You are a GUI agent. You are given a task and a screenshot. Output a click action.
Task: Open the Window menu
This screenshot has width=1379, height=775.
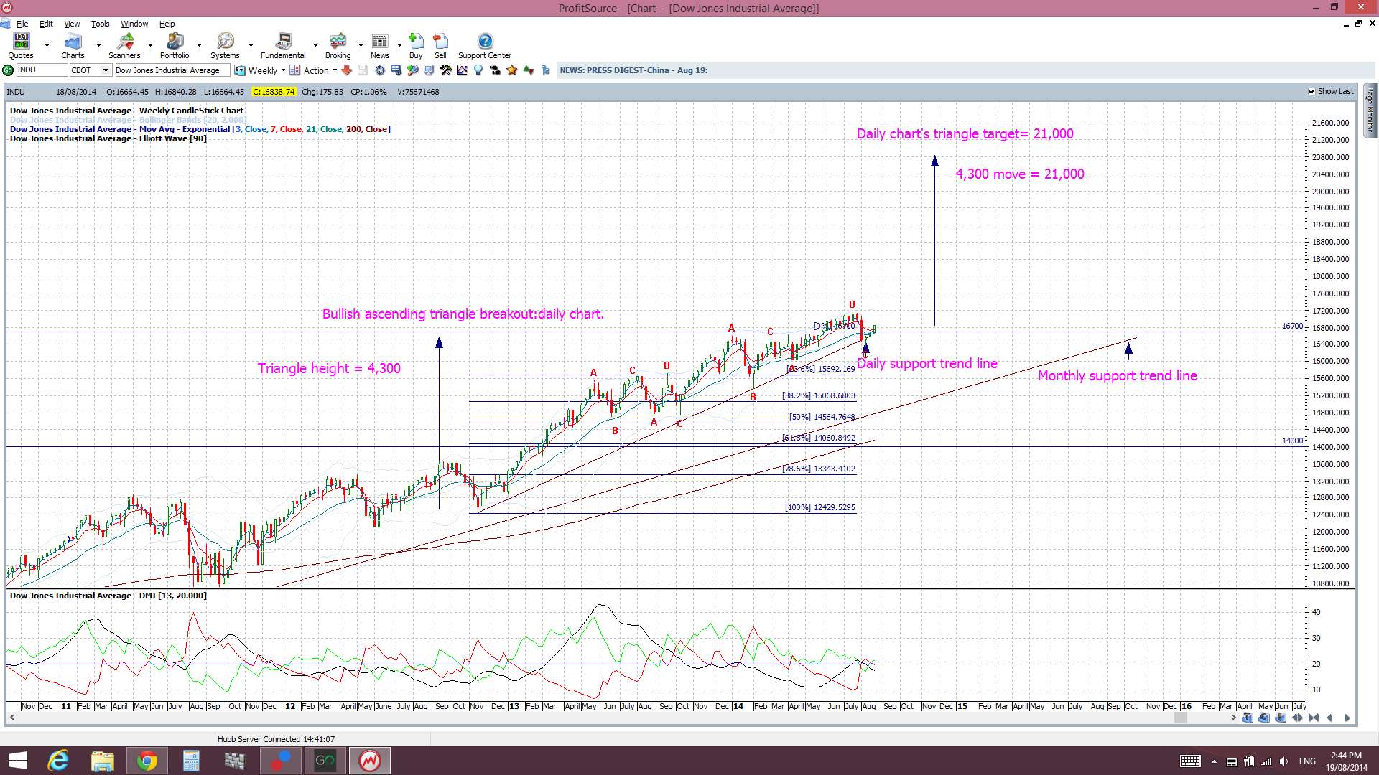click(134, 24)
